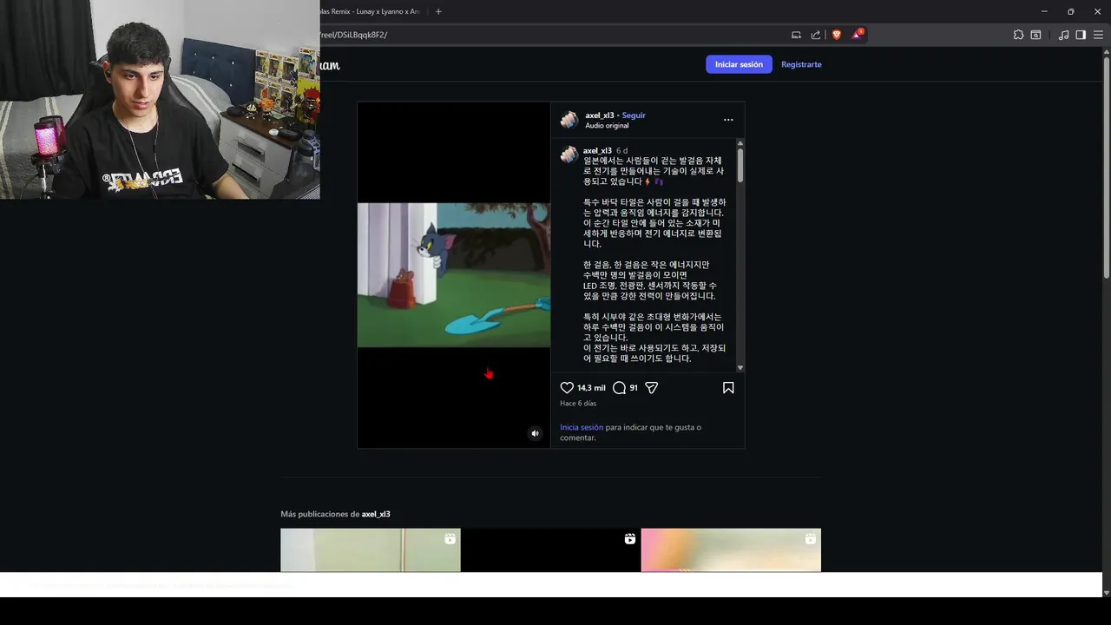The width and height of the screenshot is (1111, 625).
Task: Click the Tom and Jerry reel video
Action: tap(454, 275)
